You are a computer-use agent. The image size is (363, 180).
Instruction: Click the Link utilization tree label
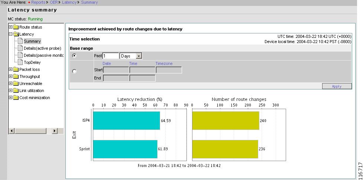(x=32, y=91)
